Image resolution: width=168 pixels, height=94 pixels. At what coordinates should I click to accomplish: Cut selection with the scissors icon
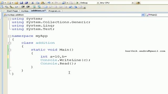[x=33, y=3]
